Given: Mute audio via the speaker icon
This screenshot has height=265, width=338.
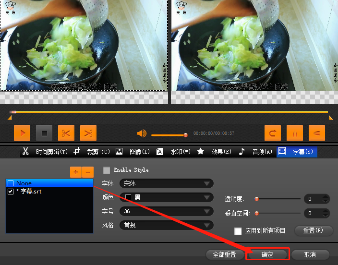Looking at the screenshot, I should coord(142,133).
